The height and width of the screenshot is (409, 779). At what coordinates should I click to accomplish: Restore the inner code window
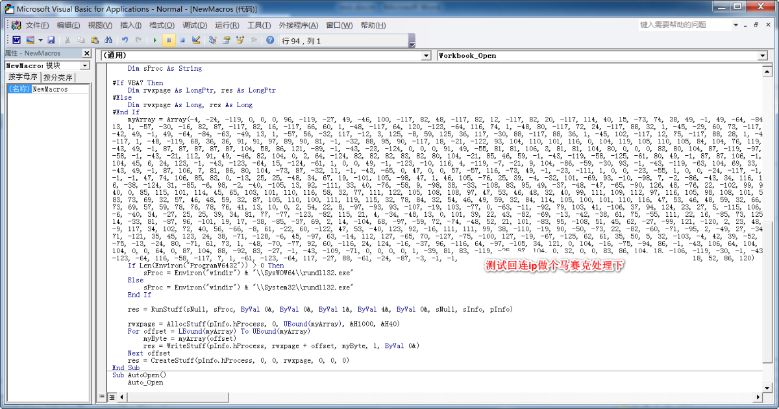click(756, 25)
